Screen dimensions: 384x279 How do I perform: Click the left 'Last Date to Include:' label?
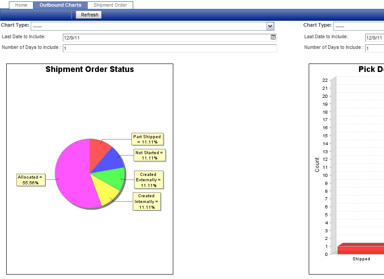pos(24,36)
